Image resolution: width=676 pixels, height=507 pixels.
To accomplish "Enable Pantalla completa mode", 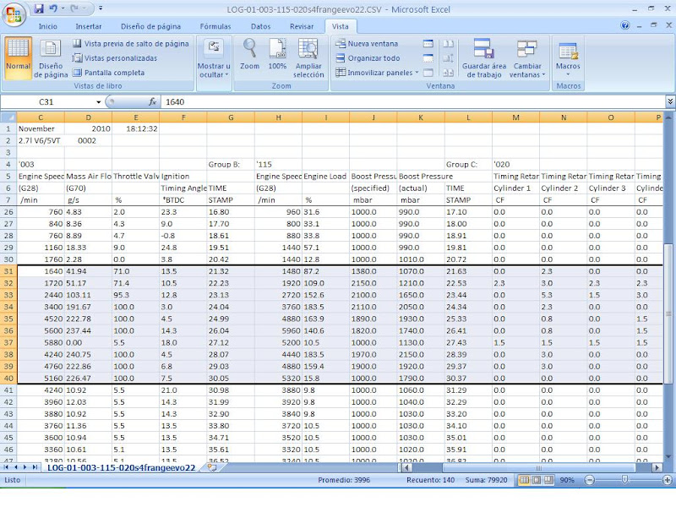I will [x=108, y=73].
